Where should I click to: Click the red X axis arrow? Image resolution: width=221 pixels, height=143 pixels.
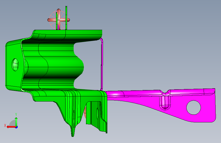coord(11,127)
